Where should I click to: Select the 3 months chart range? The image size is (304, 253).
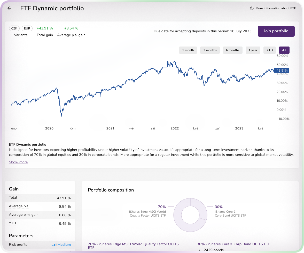tap(210, 50)
